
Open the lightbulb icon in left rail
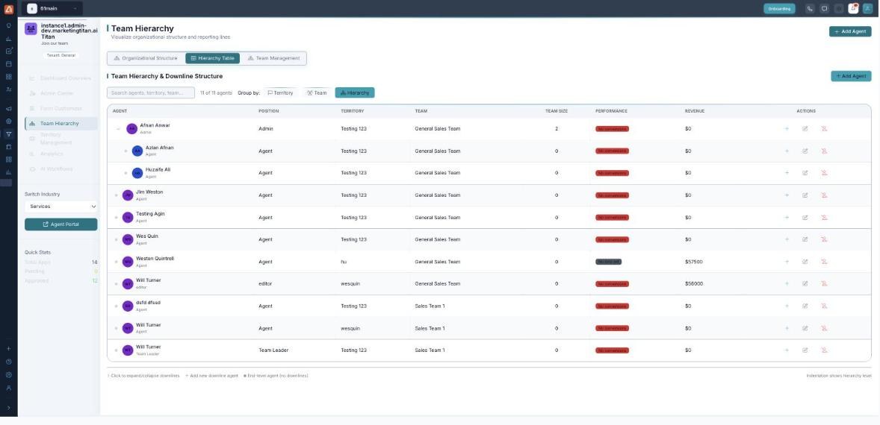pos(8,26)
